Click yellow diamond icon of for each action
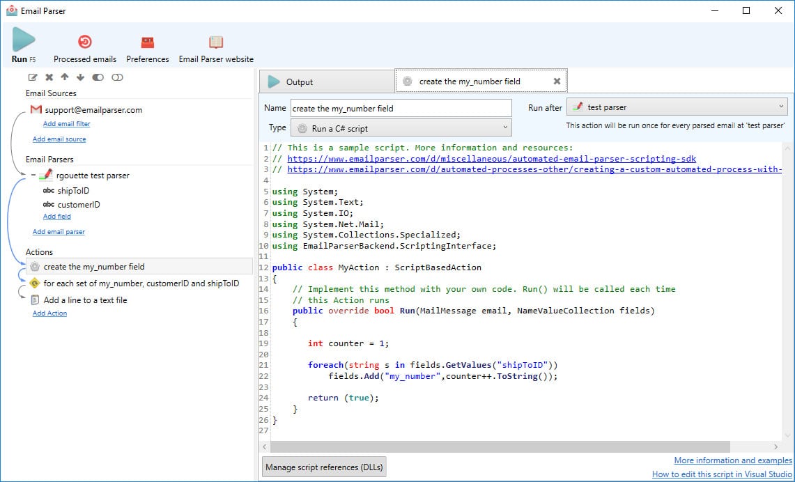Image resolution: width=795 pixels, height=482 pixels. click(34, 283)
